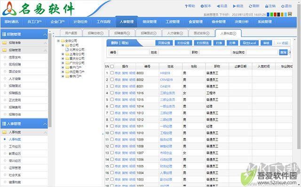301x187 pixels.
Task: Select 客户门户 in the company tree
Action: [75, 67]
